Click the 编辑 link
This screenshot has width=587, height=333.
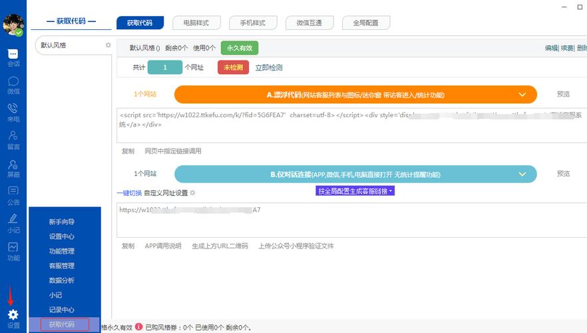click(x=551, y=48)
